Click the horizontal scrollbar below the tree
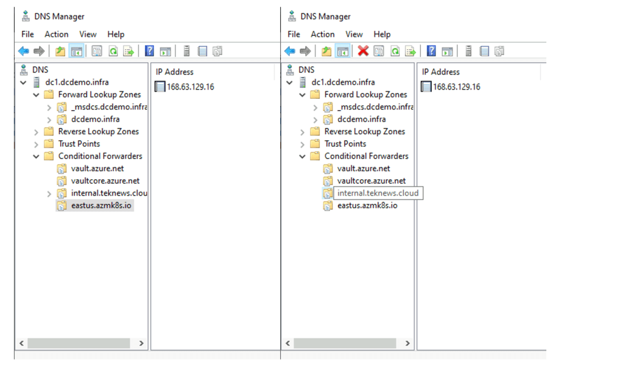Viewport: 623px width, 381px height. 79,343
